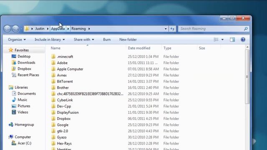Click the refresh button beside address bar
This screenshot has height=150, width=267.
(x=172, y=29)
